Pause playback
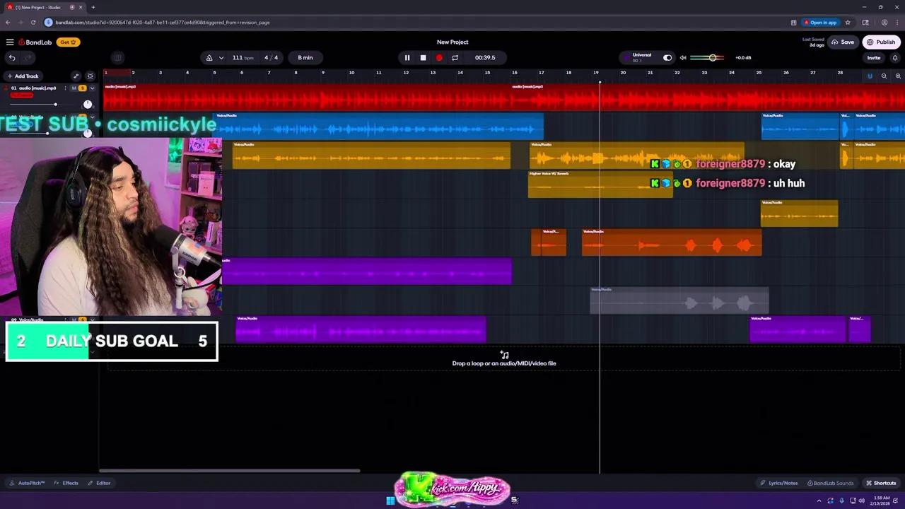905x509 pixels. pos(407,58)
